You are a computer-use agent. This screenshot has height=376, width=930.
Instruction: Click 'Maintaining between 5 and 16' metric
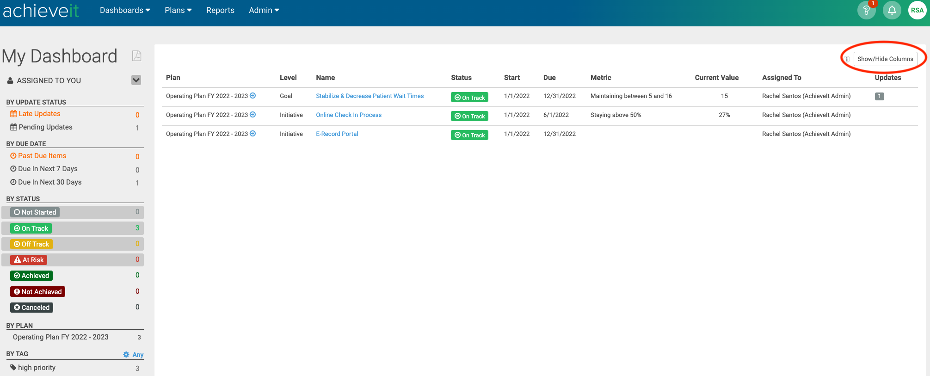point(631,96)
